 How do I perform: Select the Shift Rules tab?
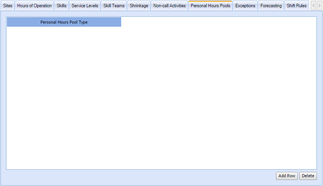297,6
